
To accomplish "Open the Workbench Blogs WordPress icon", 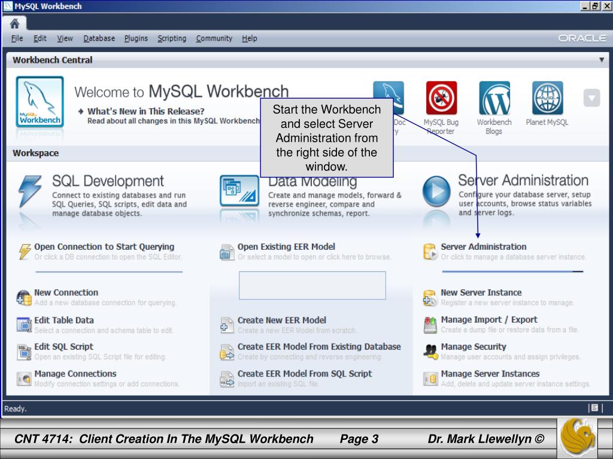I will pos(494,97).
